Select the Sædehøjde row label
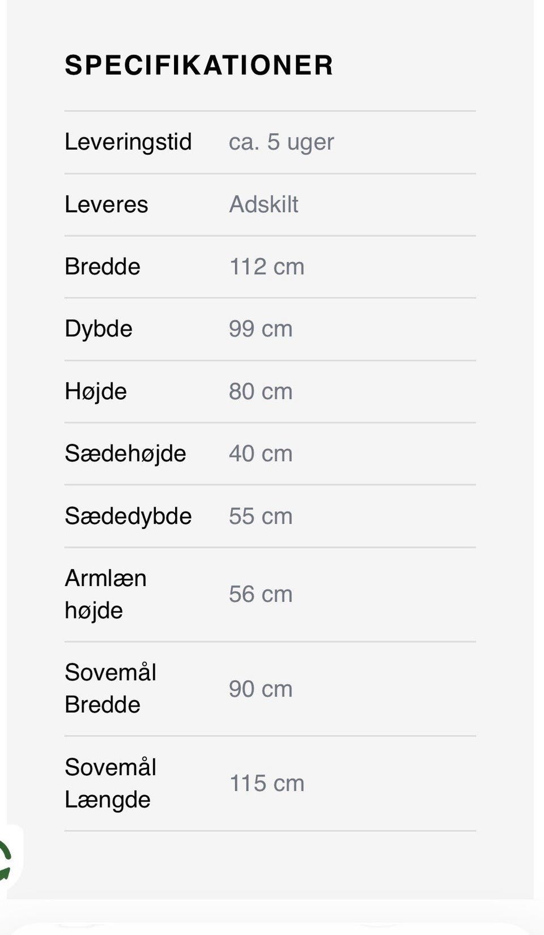 (x=125, y=454)
